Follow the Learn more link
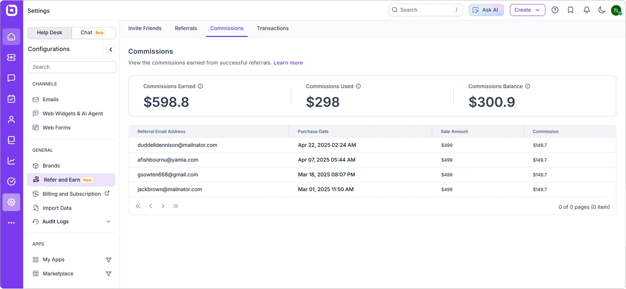Screen dimensions: 626x289 coord(288,63)
